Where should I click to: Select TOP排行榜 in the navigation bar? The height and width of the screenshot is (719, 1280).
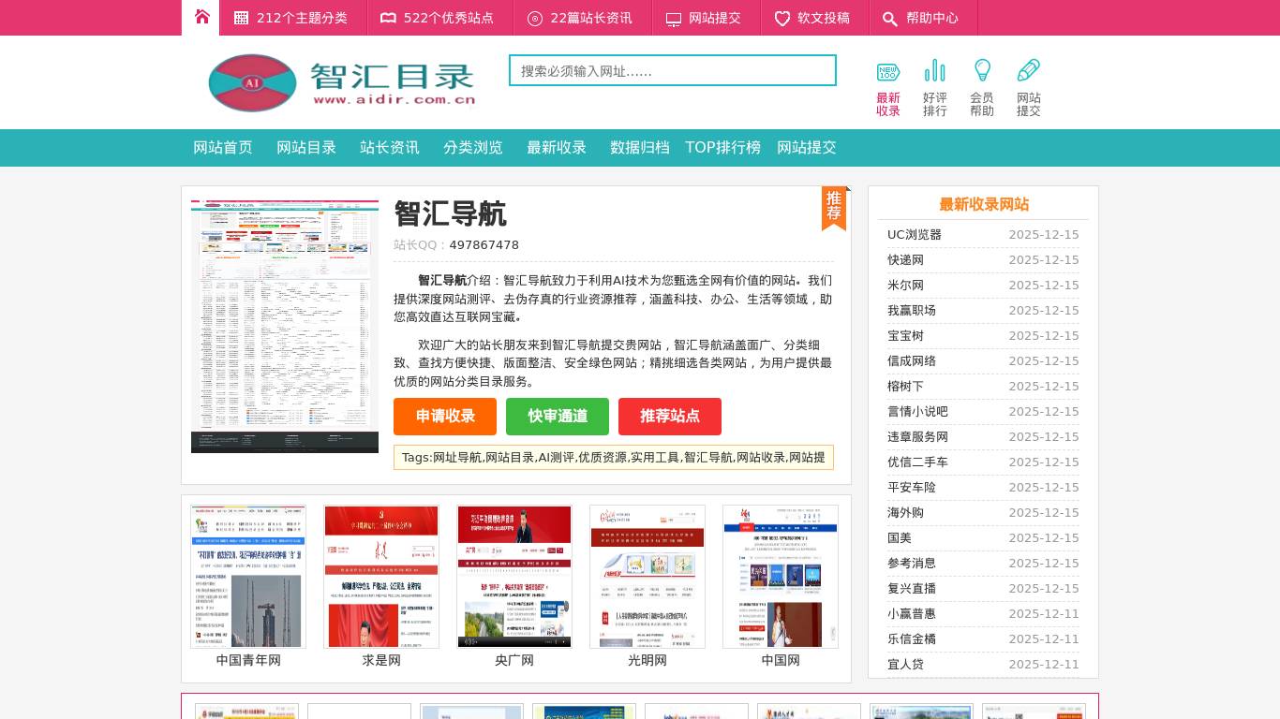722,147
